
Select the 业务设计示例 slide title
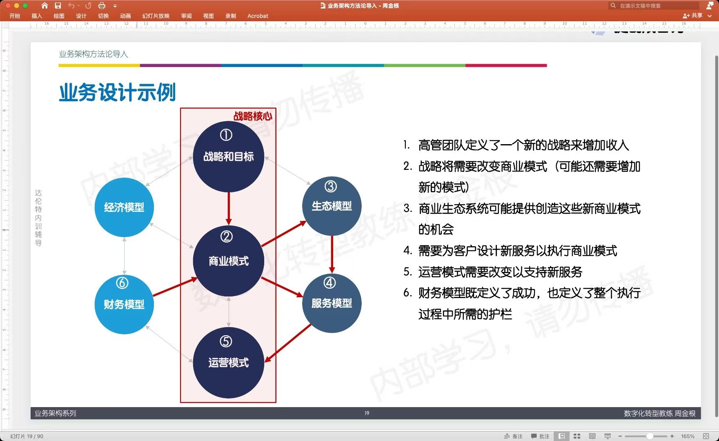pyautogui.click(x=117, y=92)
